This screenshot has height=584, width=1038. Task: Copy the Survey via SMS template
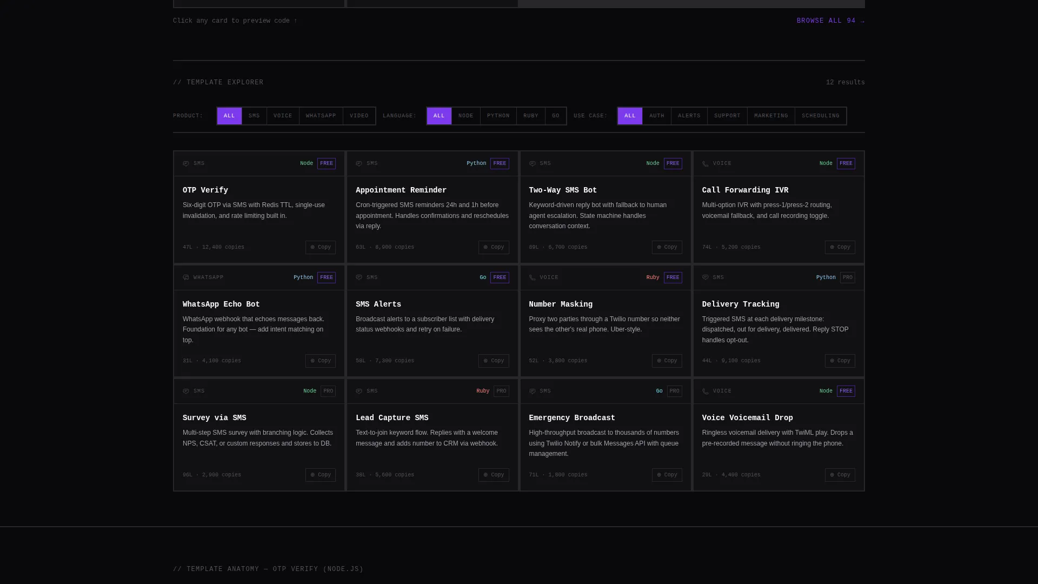(x=321, y=475)
